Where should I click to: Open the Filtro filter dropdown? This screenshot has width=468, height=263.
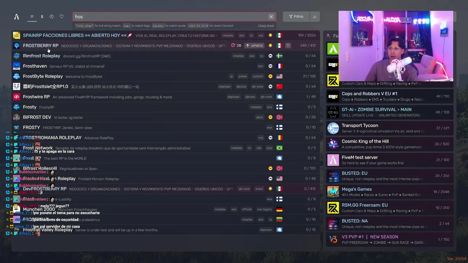pyautogui.click(x=296, y=16)
